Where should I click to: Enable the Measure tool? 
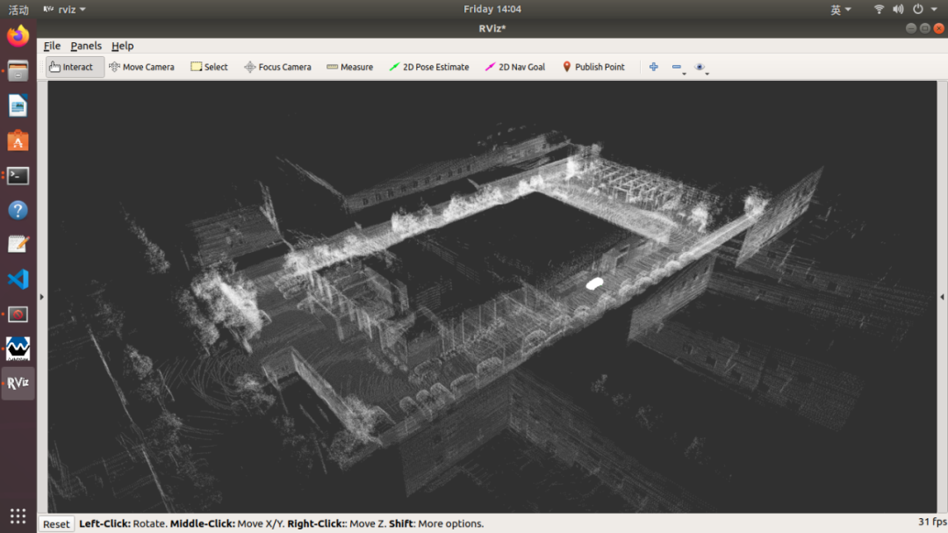(x=349, y=67)
